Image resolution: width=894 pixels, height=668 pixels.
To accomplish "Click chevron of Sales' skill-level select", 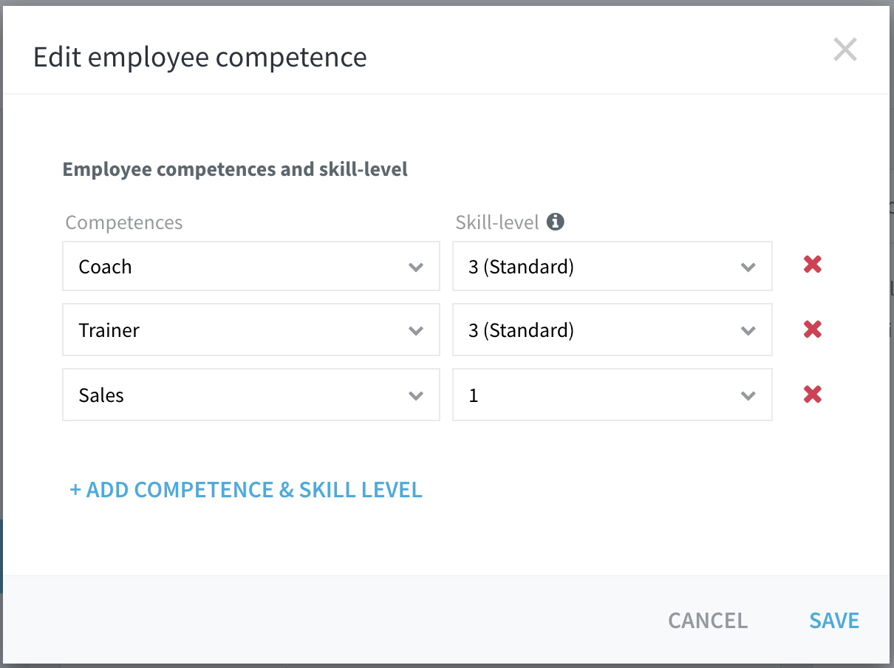I will pos(748,396).
